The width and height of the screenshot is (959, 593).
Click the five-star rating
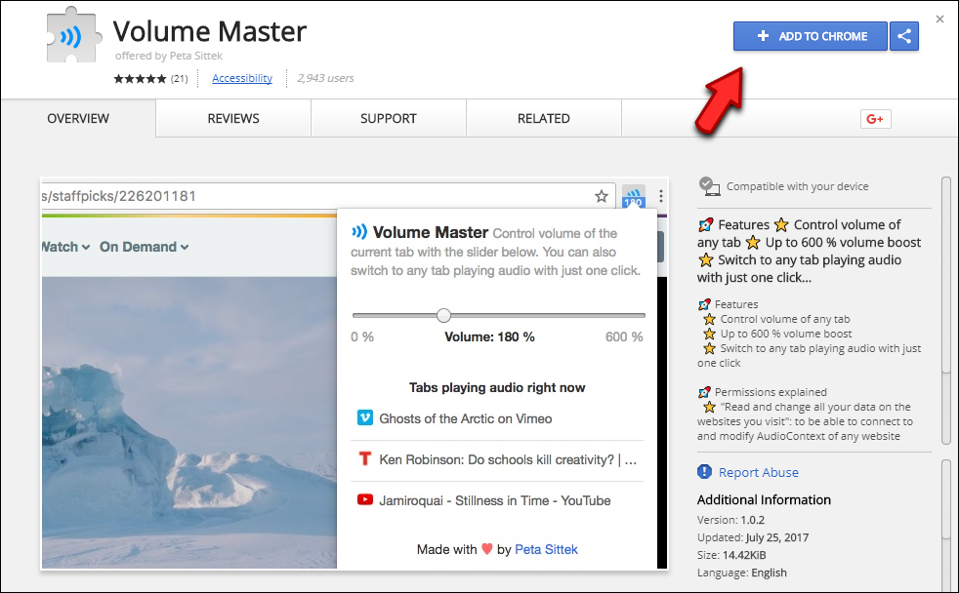pyautogui.click(x=140, y=78)
